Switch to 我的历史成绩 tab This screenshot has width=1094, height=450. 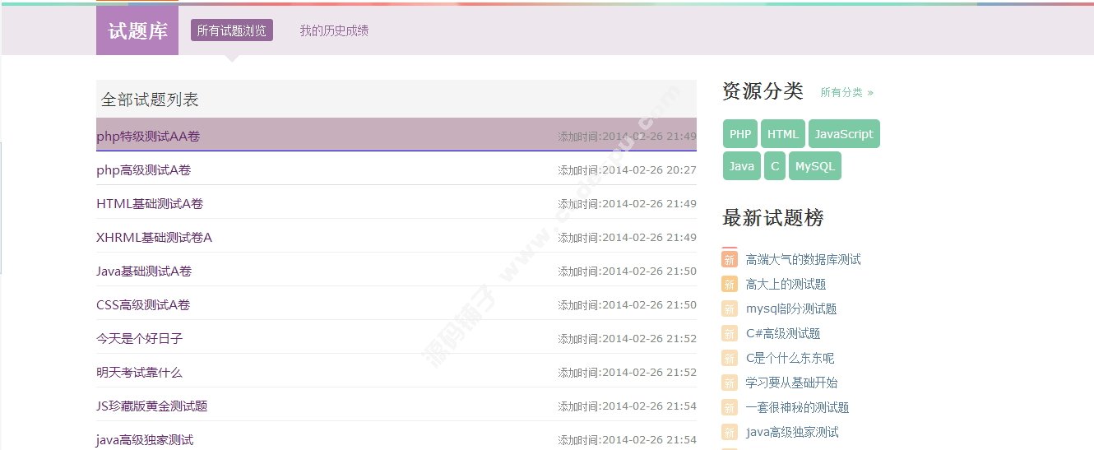(334, 30)
